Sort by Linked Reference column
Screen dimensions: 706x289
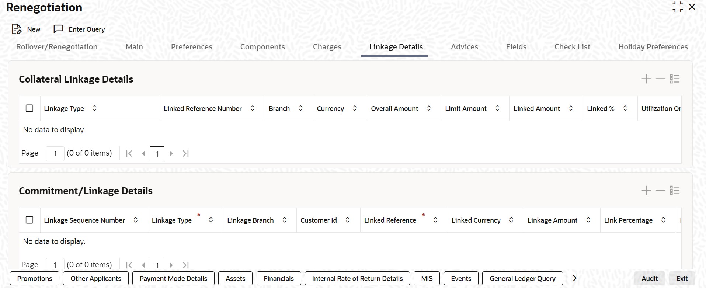point(435,220)
